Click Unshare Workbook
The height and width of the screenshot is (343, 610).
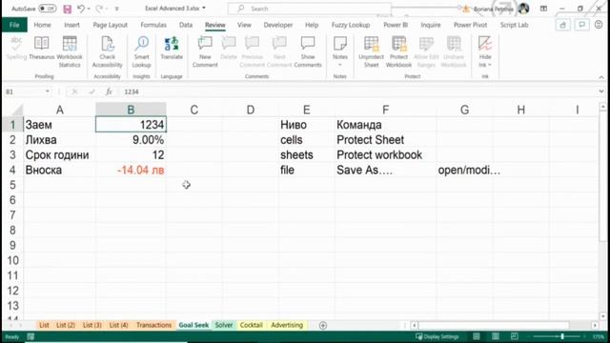click(x=454, y=51)
